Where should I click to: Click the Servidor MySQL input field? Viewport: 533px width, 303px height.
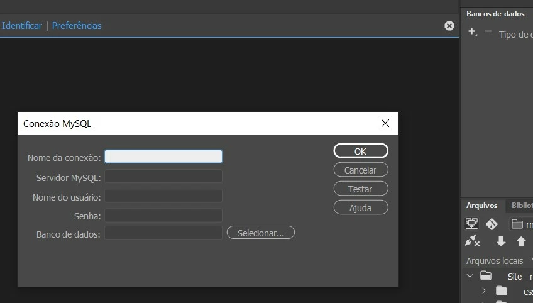(163, 177)
